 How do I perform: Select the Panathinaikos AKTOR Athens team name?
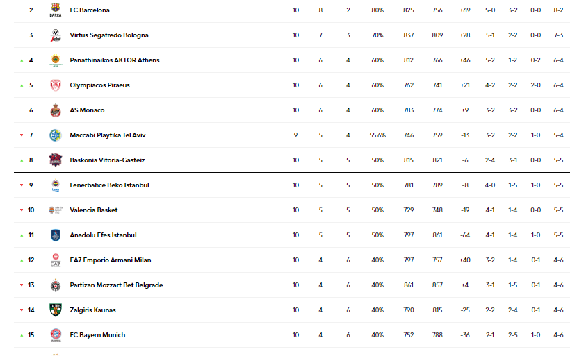[115, 60]
